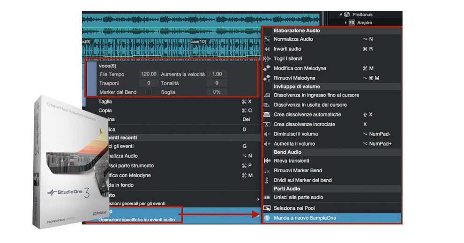Click the Togli i silenzi icon
Screen dimensions: 464x243
tap(267, 59)
